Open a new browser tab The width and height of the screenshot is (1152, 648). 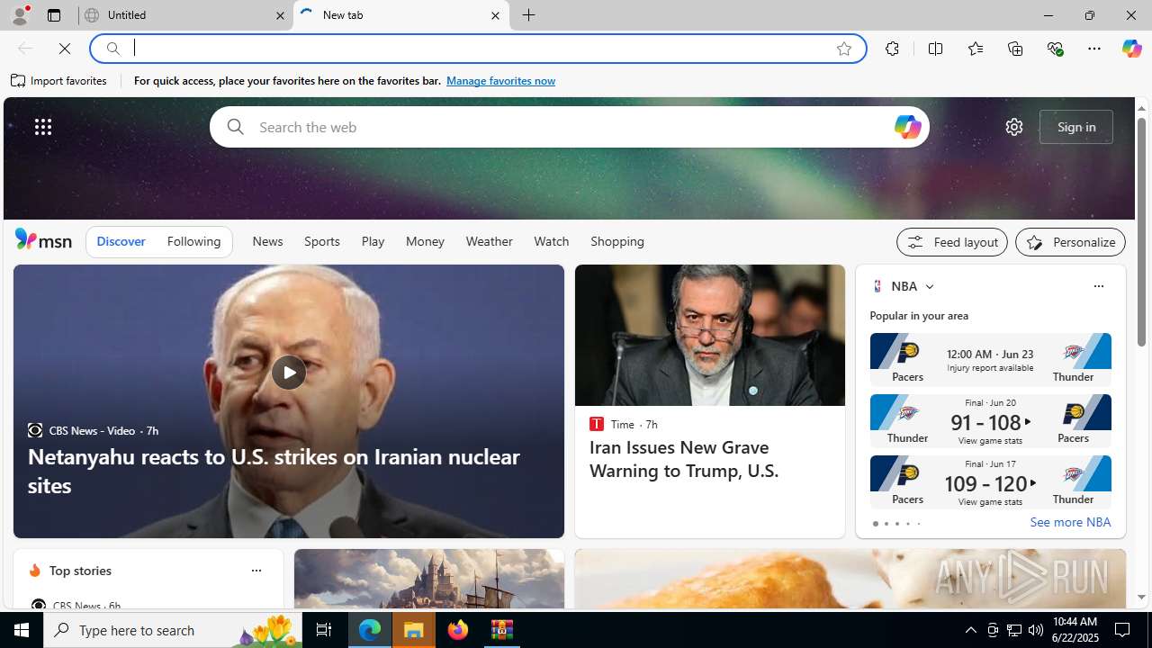529,15
